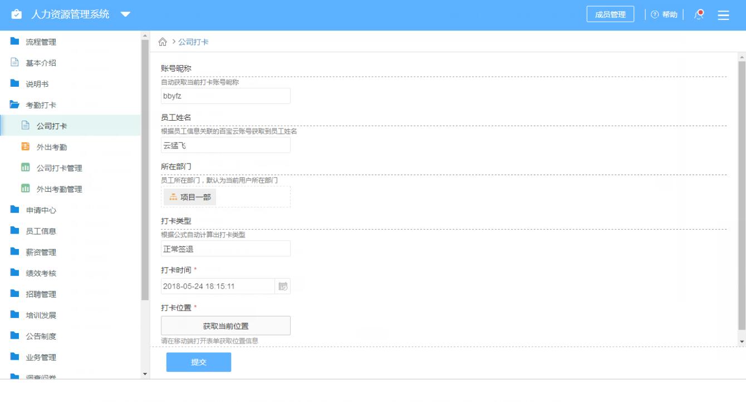Open the system switcher dropdown arrow
This screenshot has width=746, height=402.
click(125, 14)
